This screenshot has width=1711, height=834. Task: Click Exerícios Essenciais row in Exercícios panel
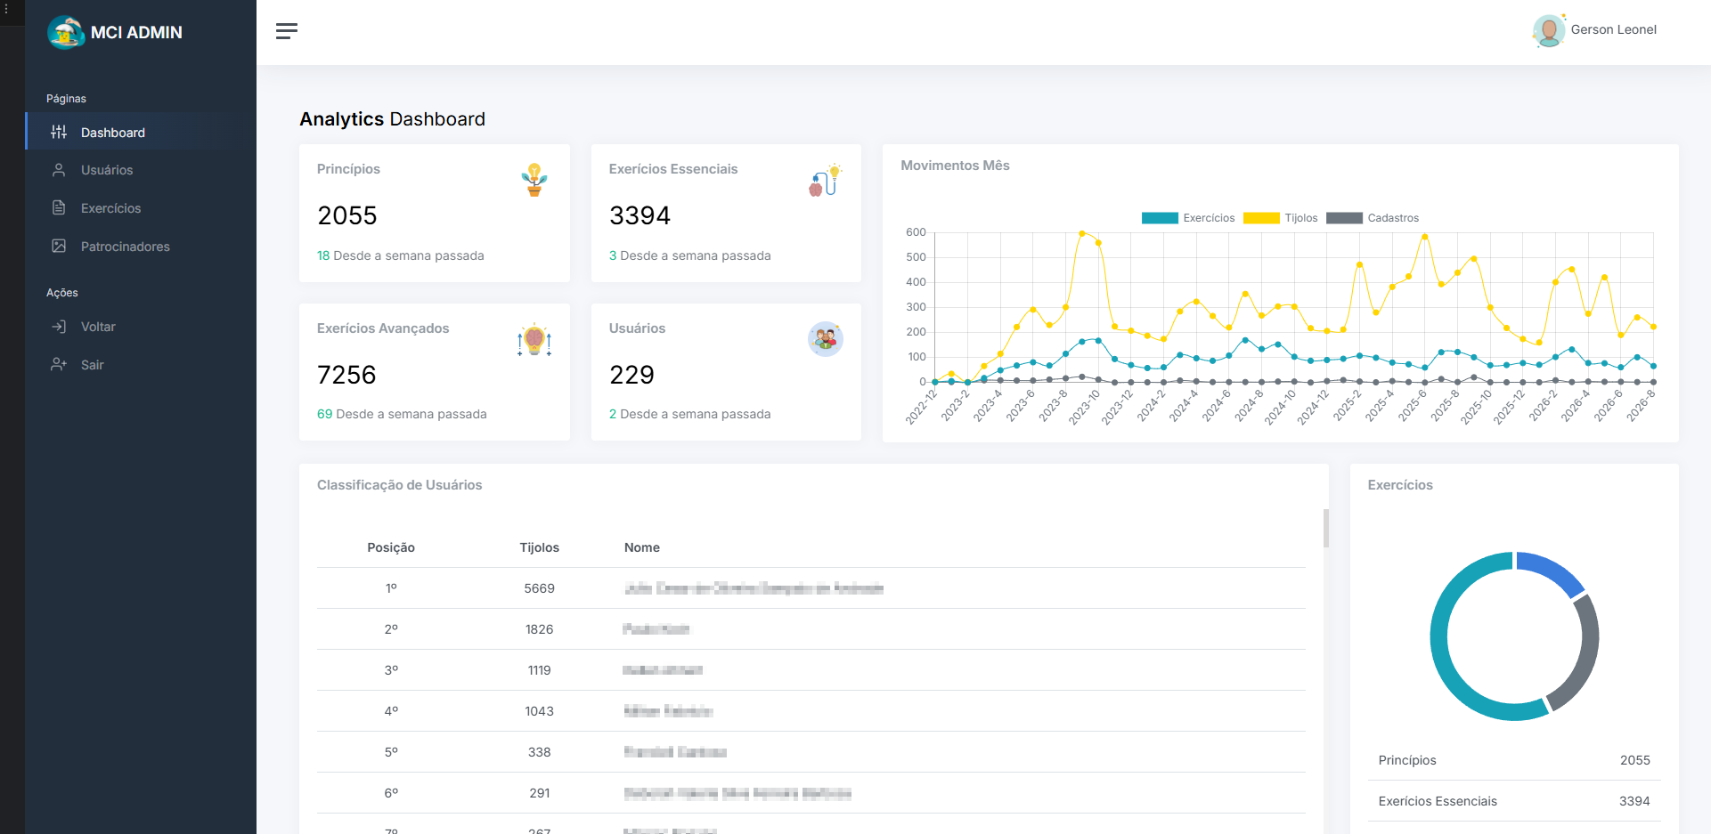click(1514, 801)
